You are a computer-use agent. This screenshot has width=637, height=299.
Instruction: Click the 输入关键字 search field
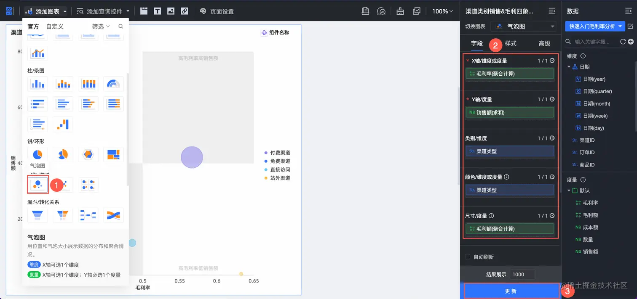(592, 42)
